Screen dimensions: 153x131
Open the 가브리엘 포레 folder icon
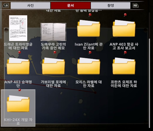tap(54, 66)
